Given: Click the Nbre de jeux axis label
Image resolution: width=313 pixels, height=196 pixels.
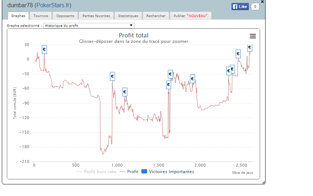Looking at the screenshot, I should [242, 173].
